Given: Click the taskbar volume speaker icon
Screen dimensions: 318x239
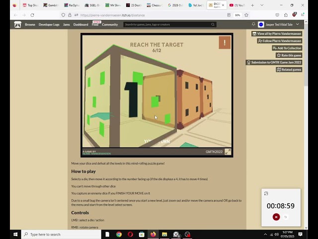Looking at the screenshot, I should (276, 235).
